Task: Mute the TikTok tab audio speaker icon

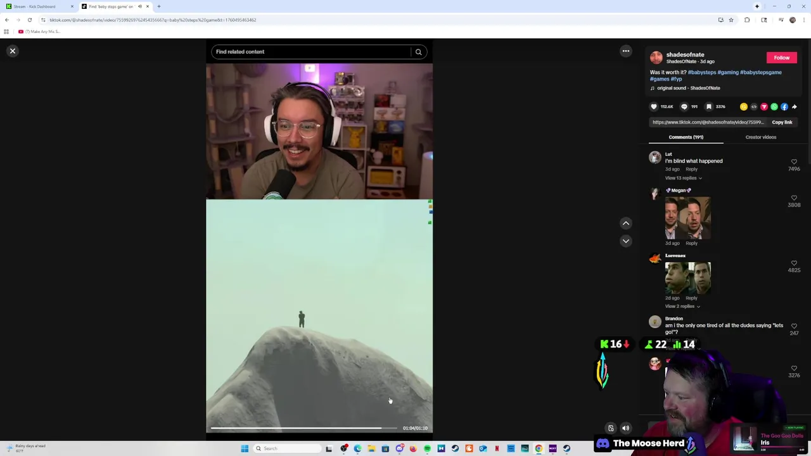Action: tap(140, 6)
